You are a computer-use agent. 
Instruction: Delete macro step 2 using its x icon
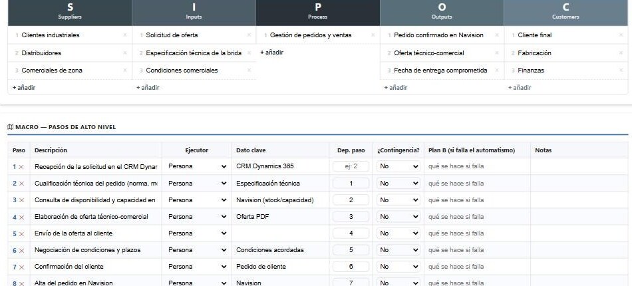(22, 184)
